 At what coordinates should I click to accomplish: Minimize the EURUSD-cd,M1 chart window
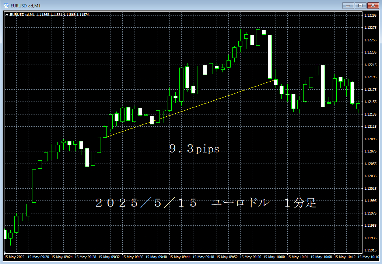348,6
